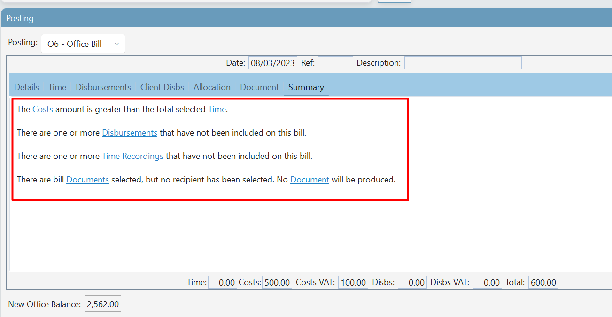Select the Time total field 0.00

pos(223,282)
